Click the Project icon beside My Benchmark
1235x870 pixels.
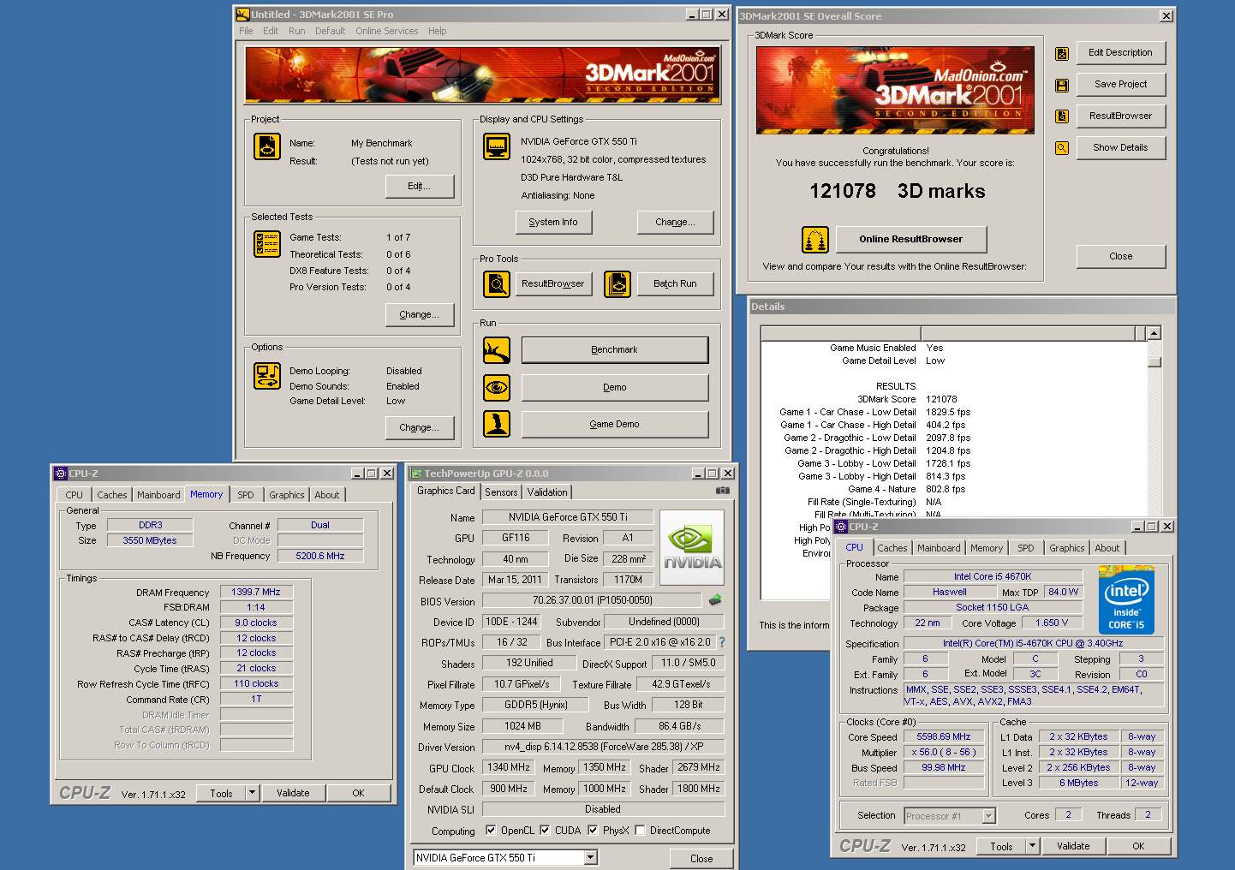[267, 147]
